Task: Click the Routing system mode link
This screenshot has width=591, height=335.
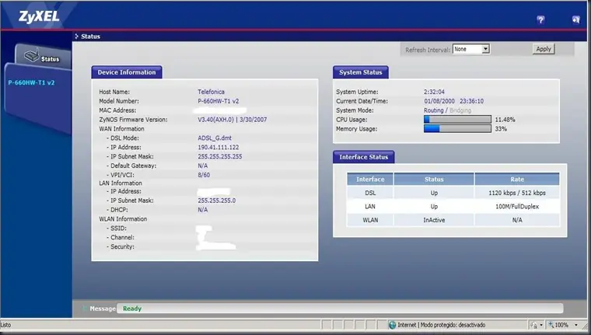Action: point(433,110)
